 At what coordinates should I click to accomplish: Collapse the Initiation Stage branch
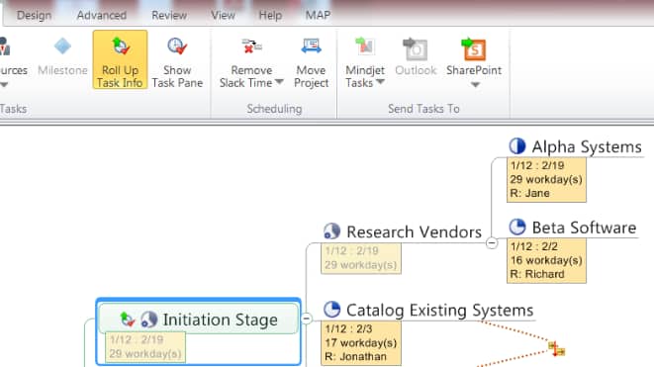point(307,319)
